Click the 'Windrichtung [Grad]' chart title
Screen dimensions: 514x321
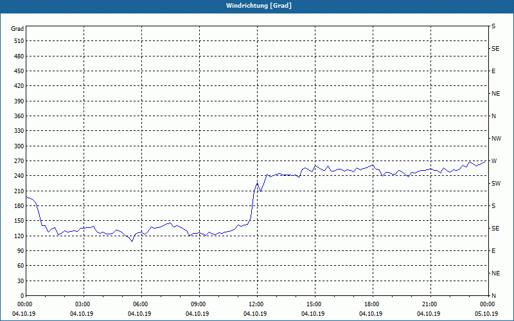(x=259, y=6)
